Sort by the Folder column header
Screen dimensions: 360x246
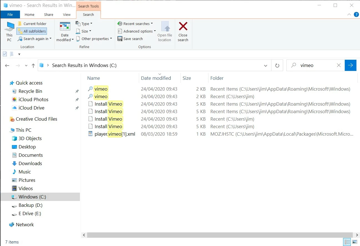tap(217, 78)
